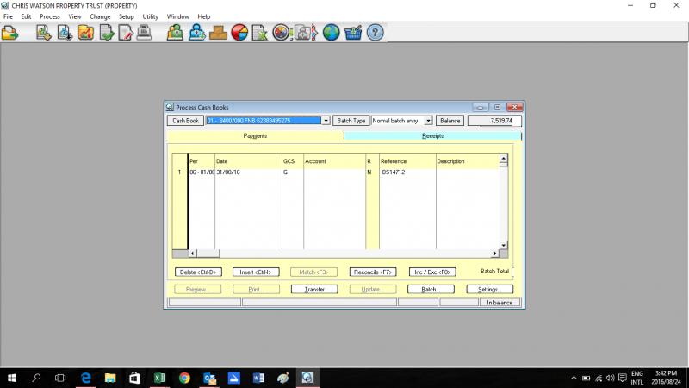Click the open folder icon in toolbar
Viewport: 689px width, 388px height.
coord(10,34)
